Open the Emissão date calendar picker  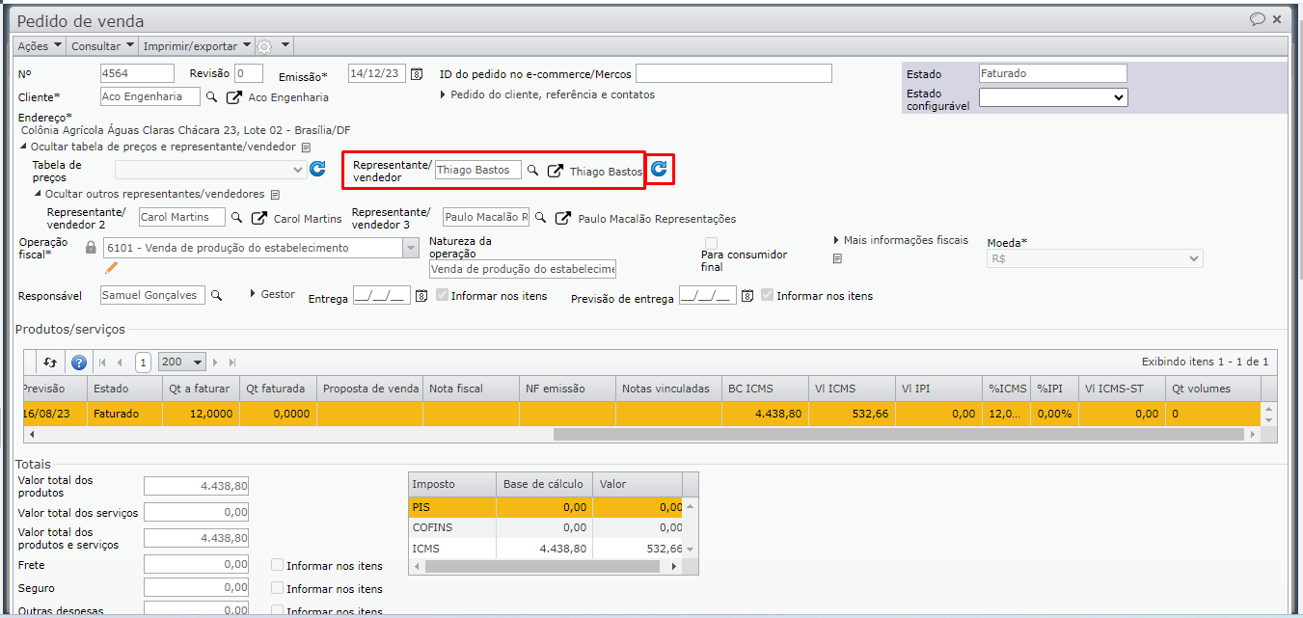417,73
